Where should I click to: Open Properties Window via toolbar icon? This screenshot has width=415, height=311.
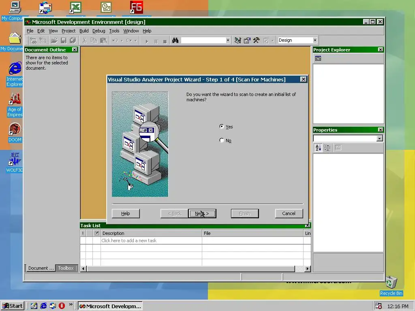click(247, 40)
